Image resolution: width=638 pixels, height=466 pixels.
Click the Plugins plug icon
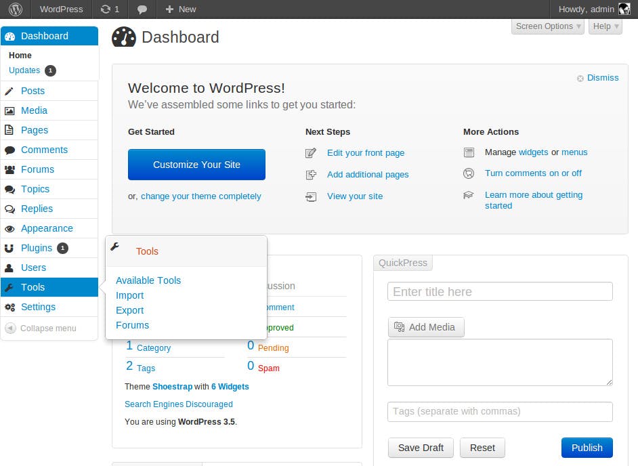coord(9,249)
